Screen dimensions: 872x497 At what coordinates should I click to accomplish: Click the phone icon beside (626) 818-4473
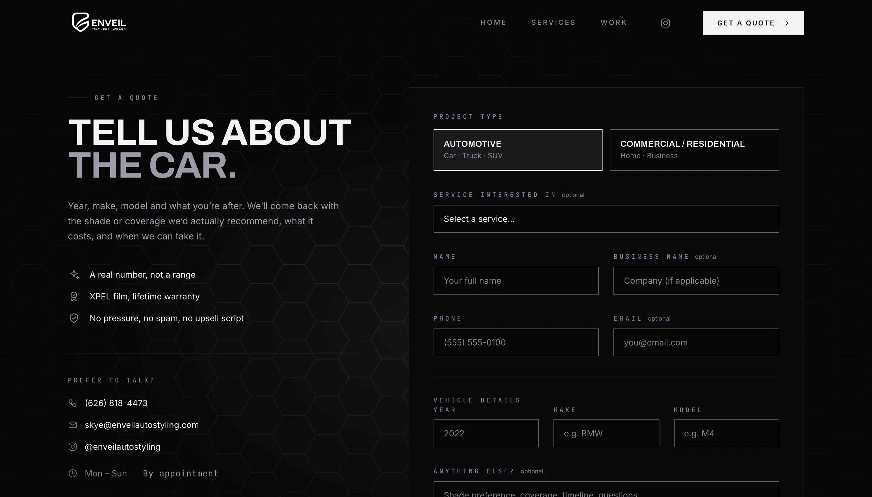click(73, 403)
